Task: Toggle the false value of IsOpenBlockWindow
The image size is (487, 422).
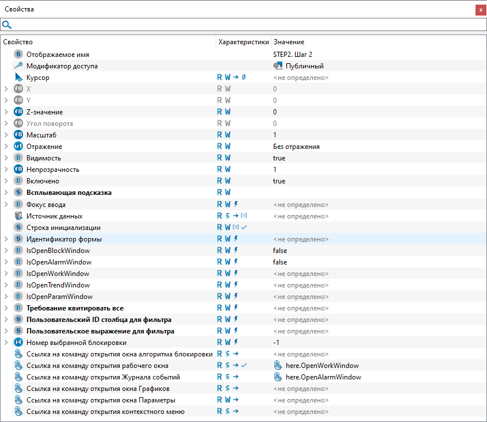Action: pyautogui.click(x=280, y=251)
